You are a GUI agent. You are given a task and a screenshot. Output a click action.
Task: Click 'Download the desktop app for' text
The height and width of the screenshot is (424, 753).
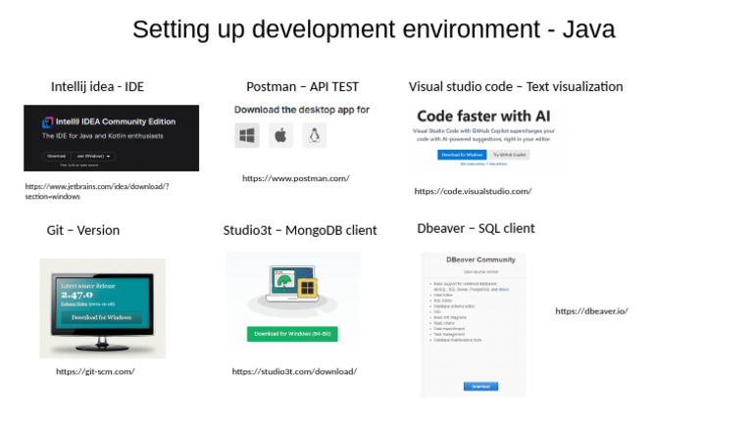click(x=302, y=110)
